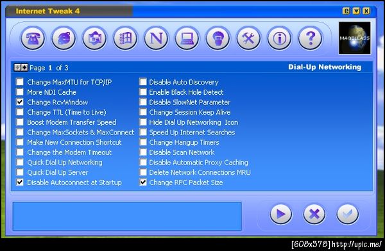Check Speed Up Internet Searches
Screen dimensions: 385x251
click(143, 132)
